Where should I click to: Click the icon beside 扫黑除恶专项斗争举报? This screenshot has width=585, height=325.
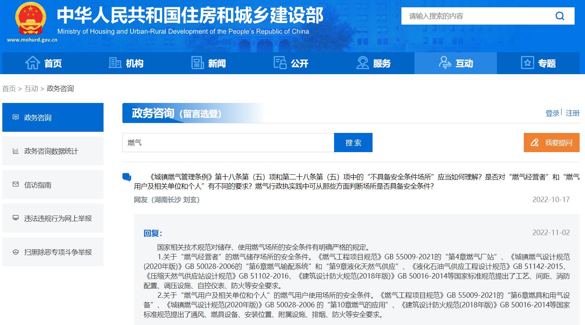pos(15,252)
